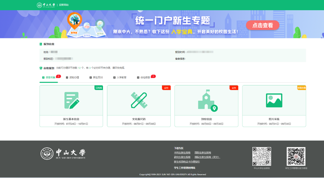The image size is (324, 178).
Task: Open the 文化服尺码 ruler-and-pencil icon
Action: (139, 100)
